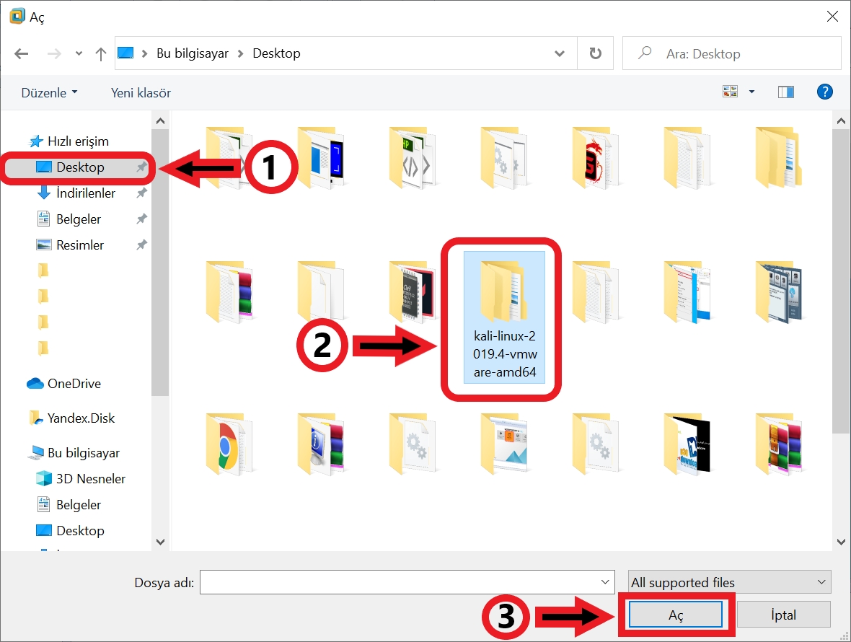Image resolution: width=851 pixels, height=642 pixels.
Task: Click the Dosya adı text field
Action: (x=400, y=582)
